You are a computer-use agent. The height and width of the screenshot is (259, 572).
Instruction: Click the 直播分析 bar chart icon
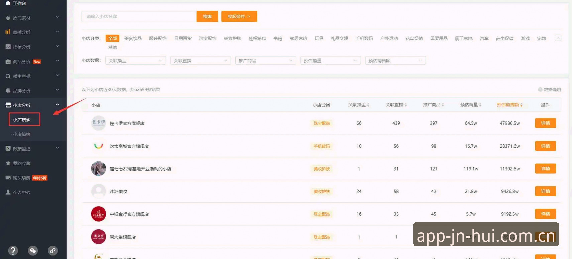tap(8, 32)
